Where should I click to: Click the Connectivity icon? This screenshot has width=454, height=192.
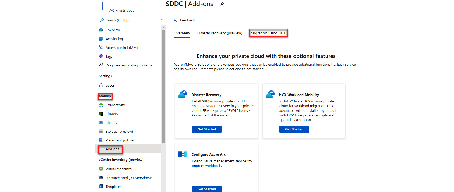101,105
